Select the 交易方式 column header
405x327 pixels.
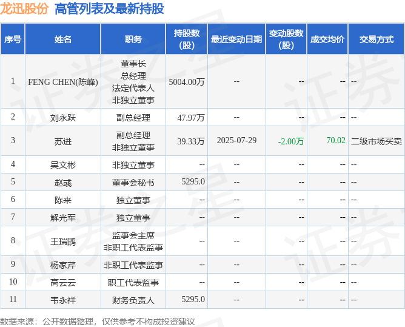[377, 39]
